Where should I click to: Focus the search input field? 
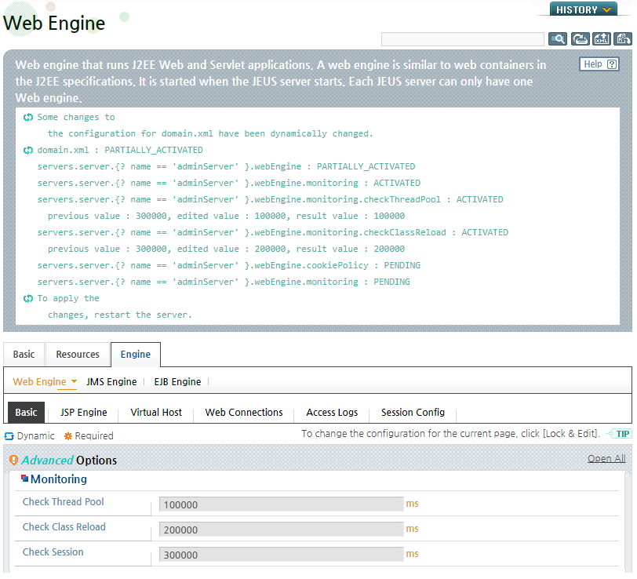(462, 39)
